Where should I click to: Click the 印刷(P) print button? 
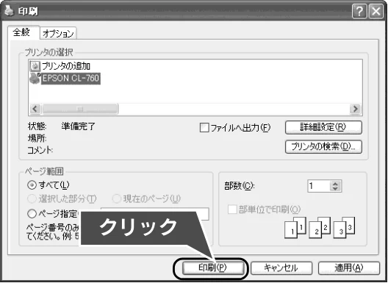212,268
